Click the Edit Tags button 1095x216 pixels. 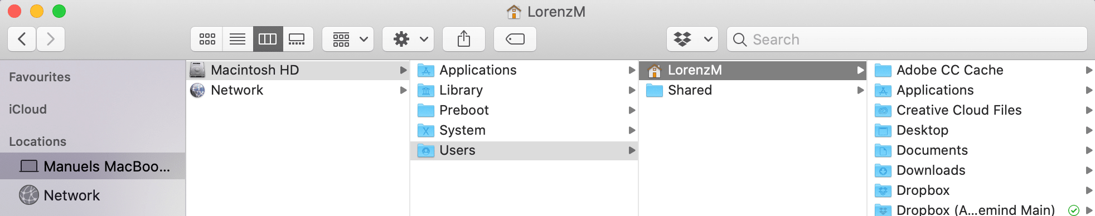click(x=515, y=39)
